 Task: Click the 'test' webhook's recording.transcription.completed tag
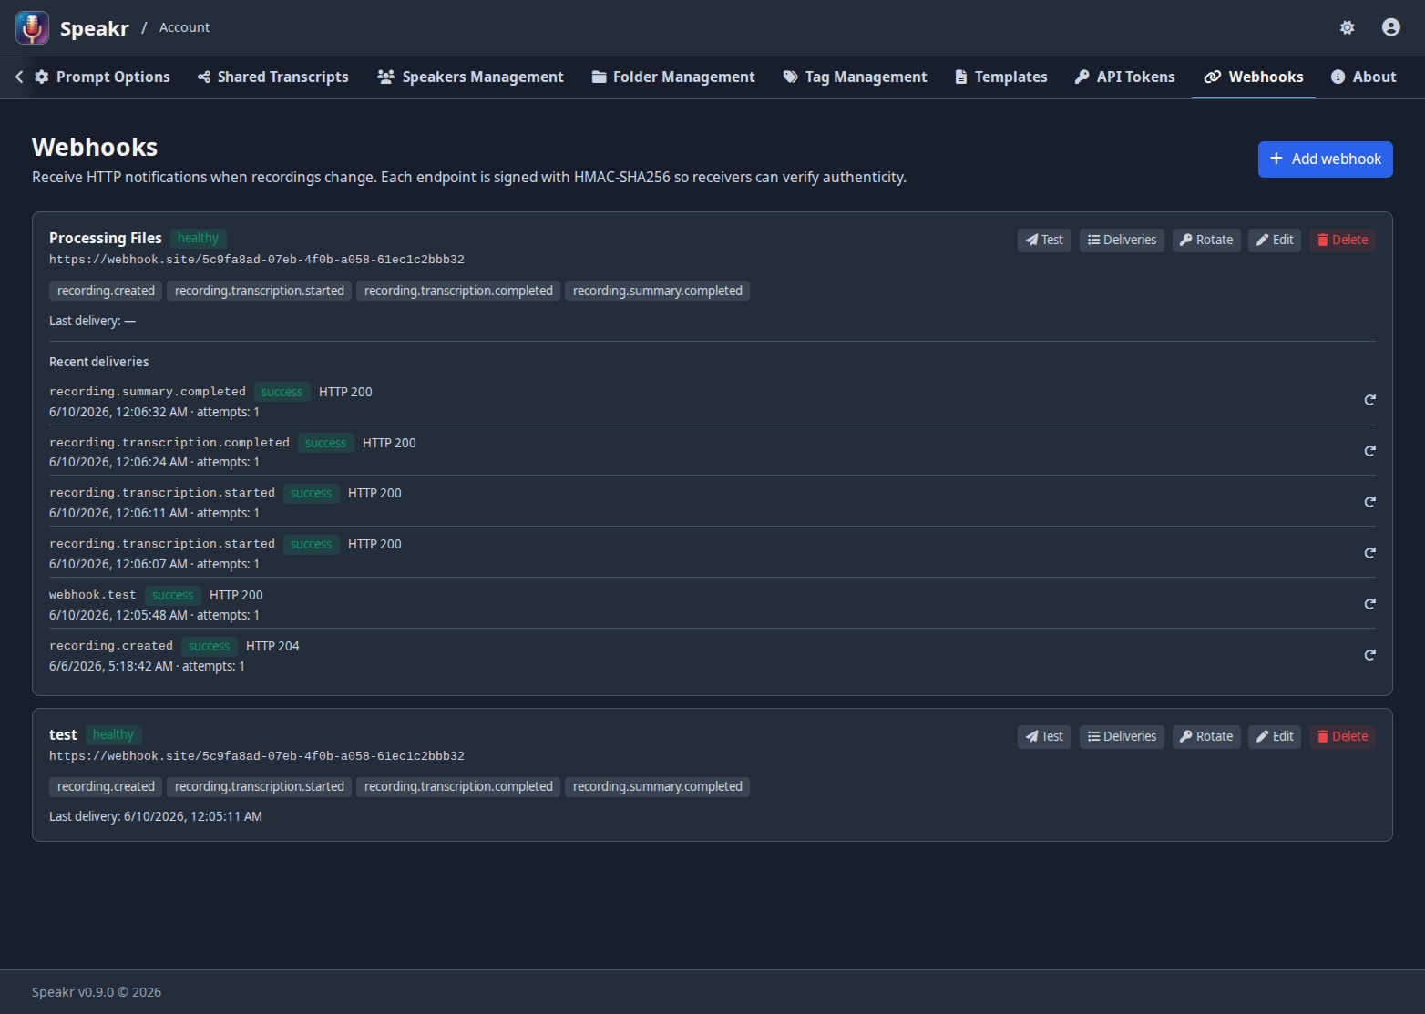click(x=458, y=786)
